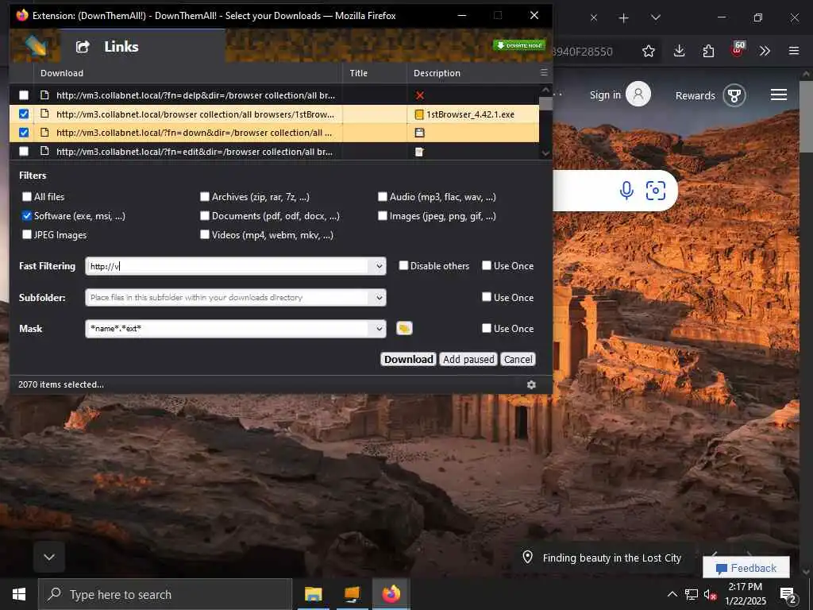
Task: Click the Add paused button
Action: 468,360
